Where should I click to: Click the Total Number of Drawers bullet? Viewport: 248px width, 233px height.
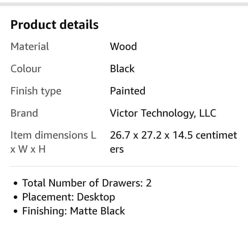pyautogui.click(x=83, y=183)
